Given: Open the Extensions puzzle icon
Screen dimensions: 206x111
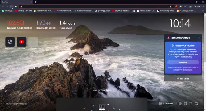Looking at the screenshot, I should [180, 6].
